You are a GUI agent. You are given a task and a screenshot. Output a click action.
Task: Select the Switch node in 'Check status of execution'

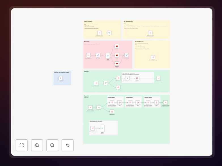[x=102, y=128]
